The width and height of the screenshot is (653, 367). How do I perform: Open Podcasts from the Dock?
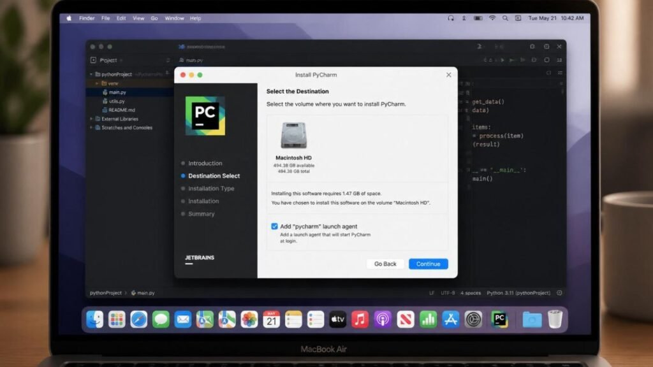click(x=383, y=320)
